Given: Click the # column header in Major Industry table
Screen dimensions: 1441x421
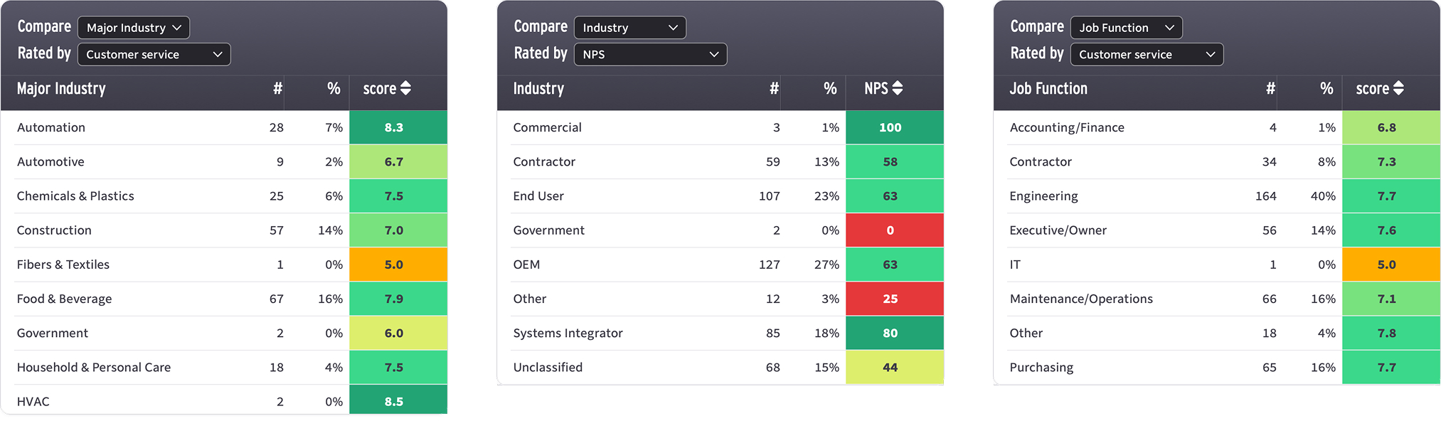Looking at the screenshot, I should pos(277,89).
